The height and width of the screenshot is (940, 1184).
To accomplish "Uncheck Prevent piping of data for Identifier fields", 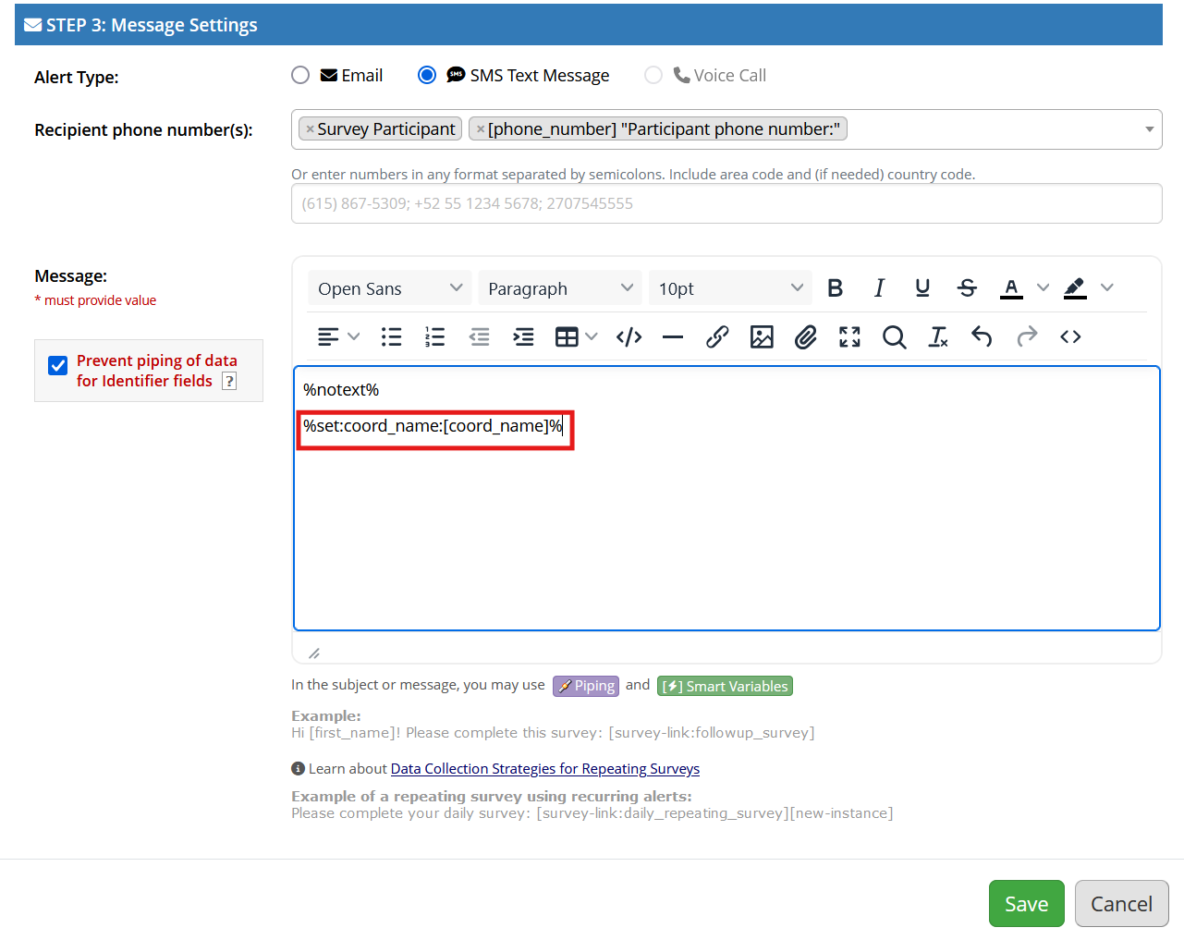I will [x=58, y=365].
